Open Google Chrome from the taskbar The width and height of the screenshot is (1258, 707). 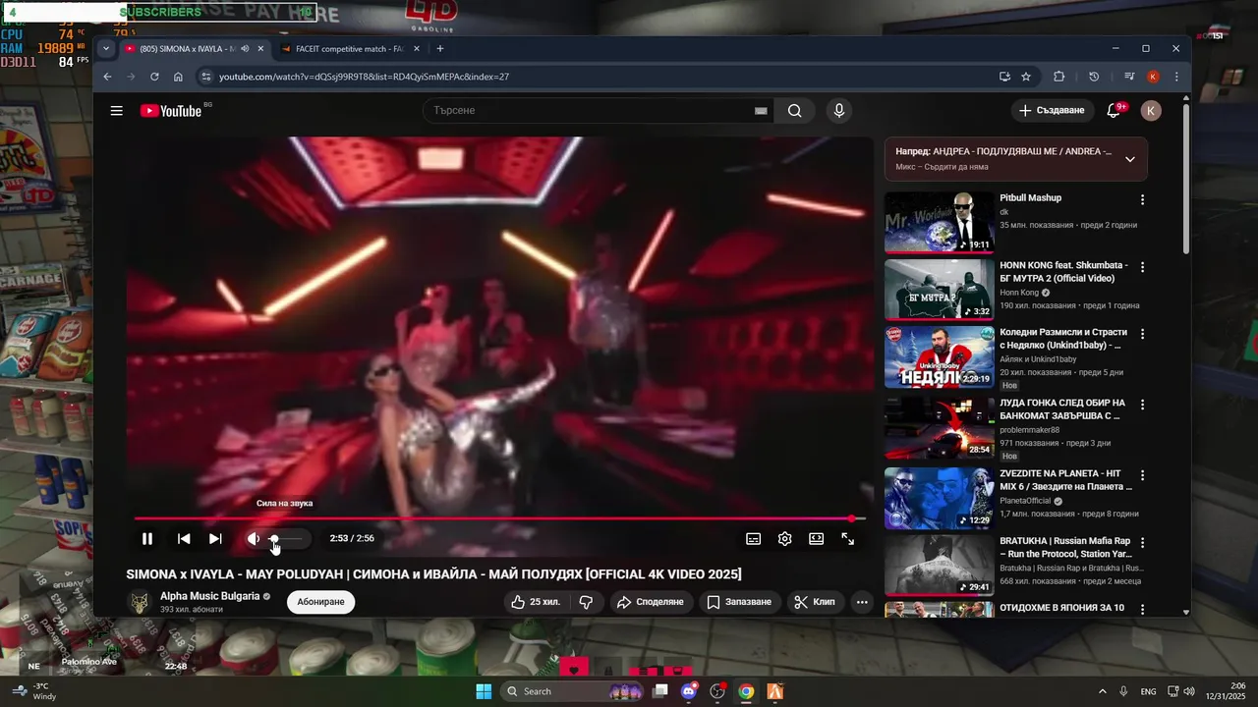click(x=747, y=691)
